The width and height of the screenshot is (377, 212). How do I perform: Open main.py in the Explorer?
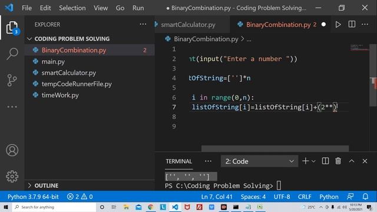90,61
